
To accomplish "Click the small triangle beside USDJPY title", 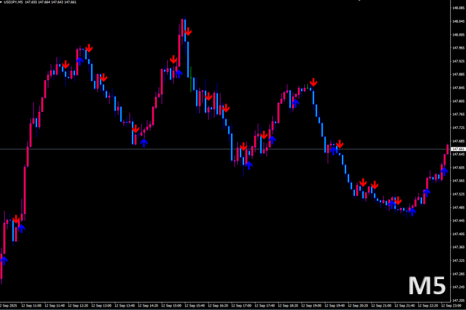I will pyautogui.click(x=2, y=3).
